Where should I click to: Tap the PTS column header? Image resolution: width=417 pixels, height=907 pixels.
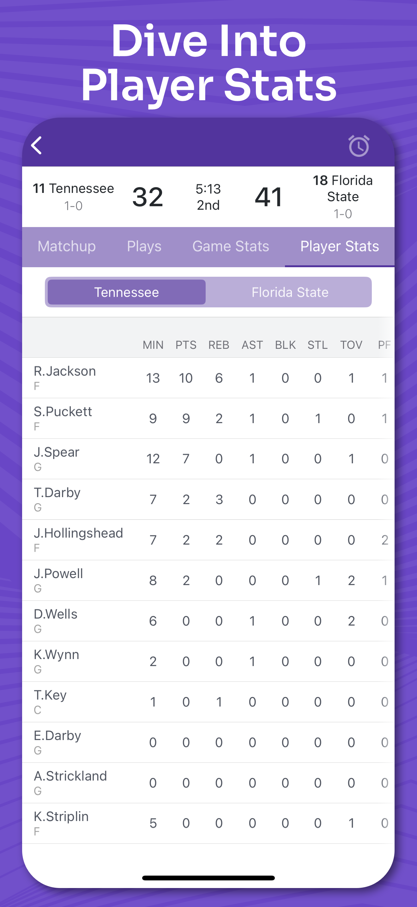coord(186,345)
